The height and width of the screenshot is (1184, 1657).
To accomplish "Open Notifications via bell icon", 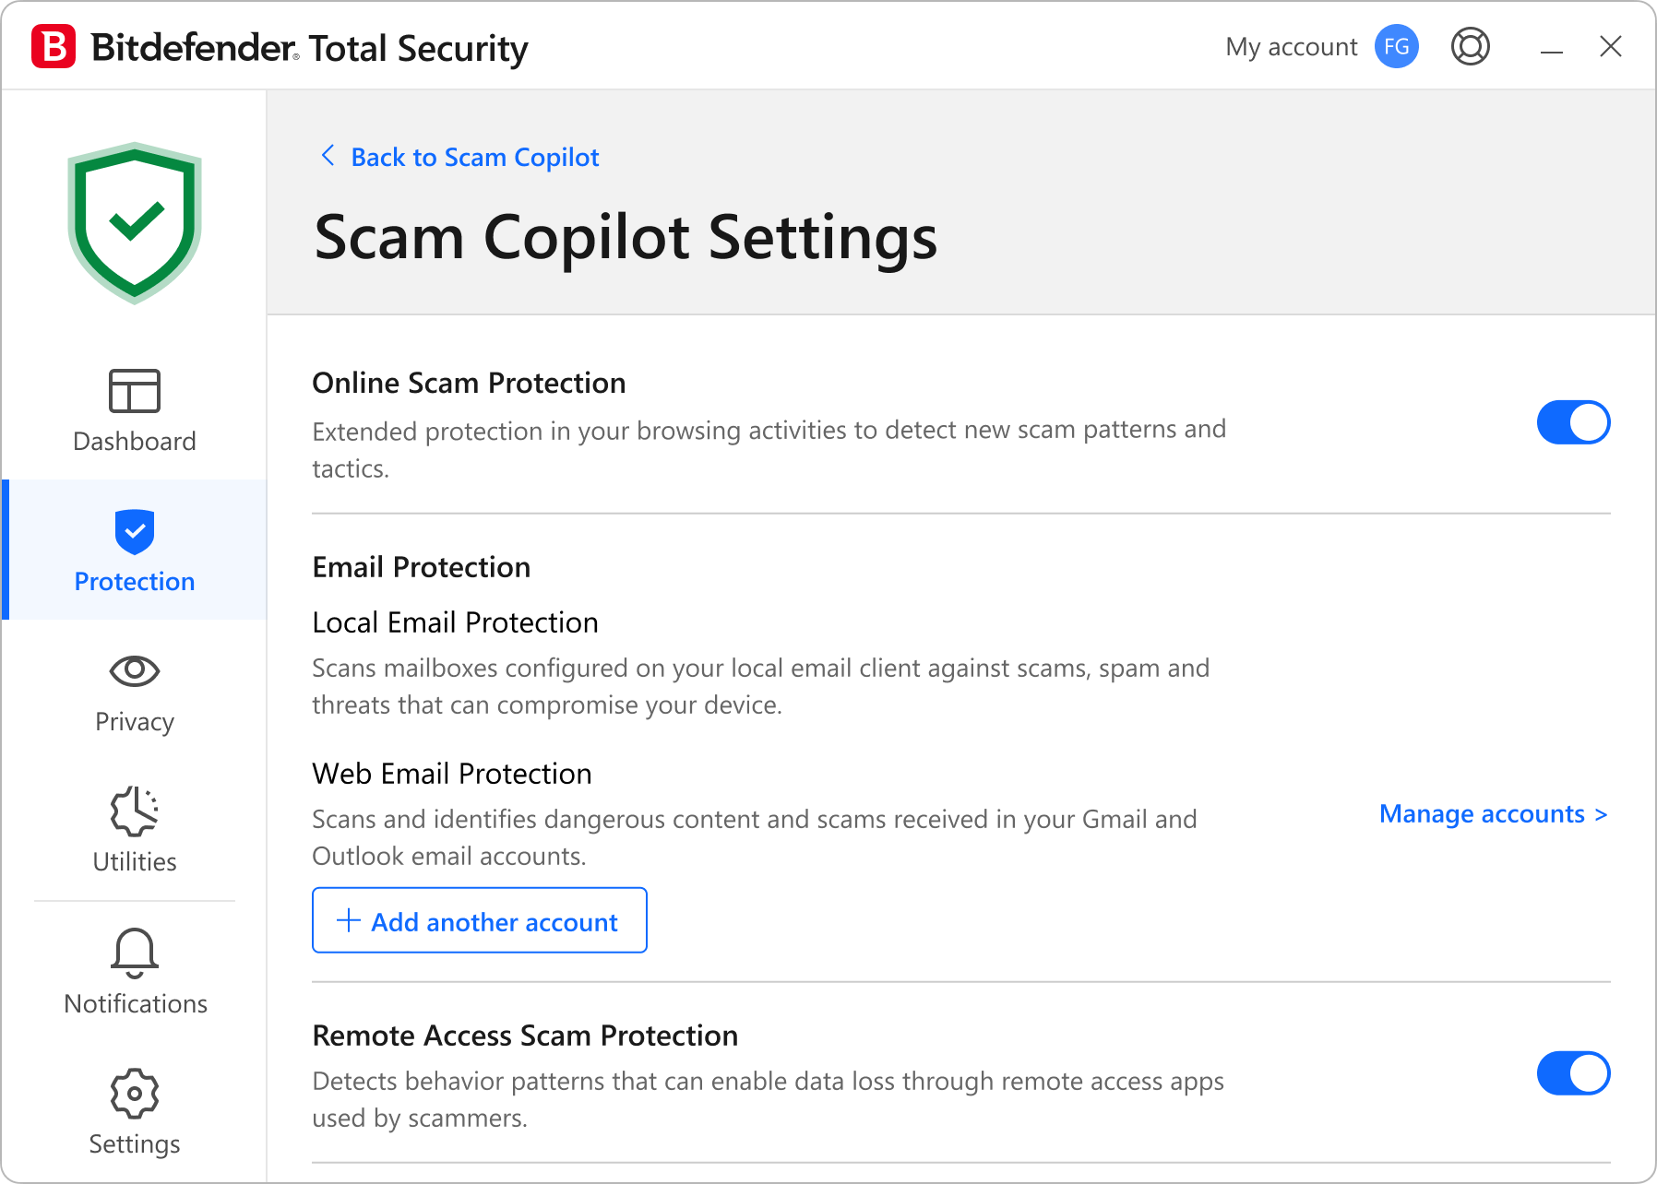I will (x=135, y=953).
